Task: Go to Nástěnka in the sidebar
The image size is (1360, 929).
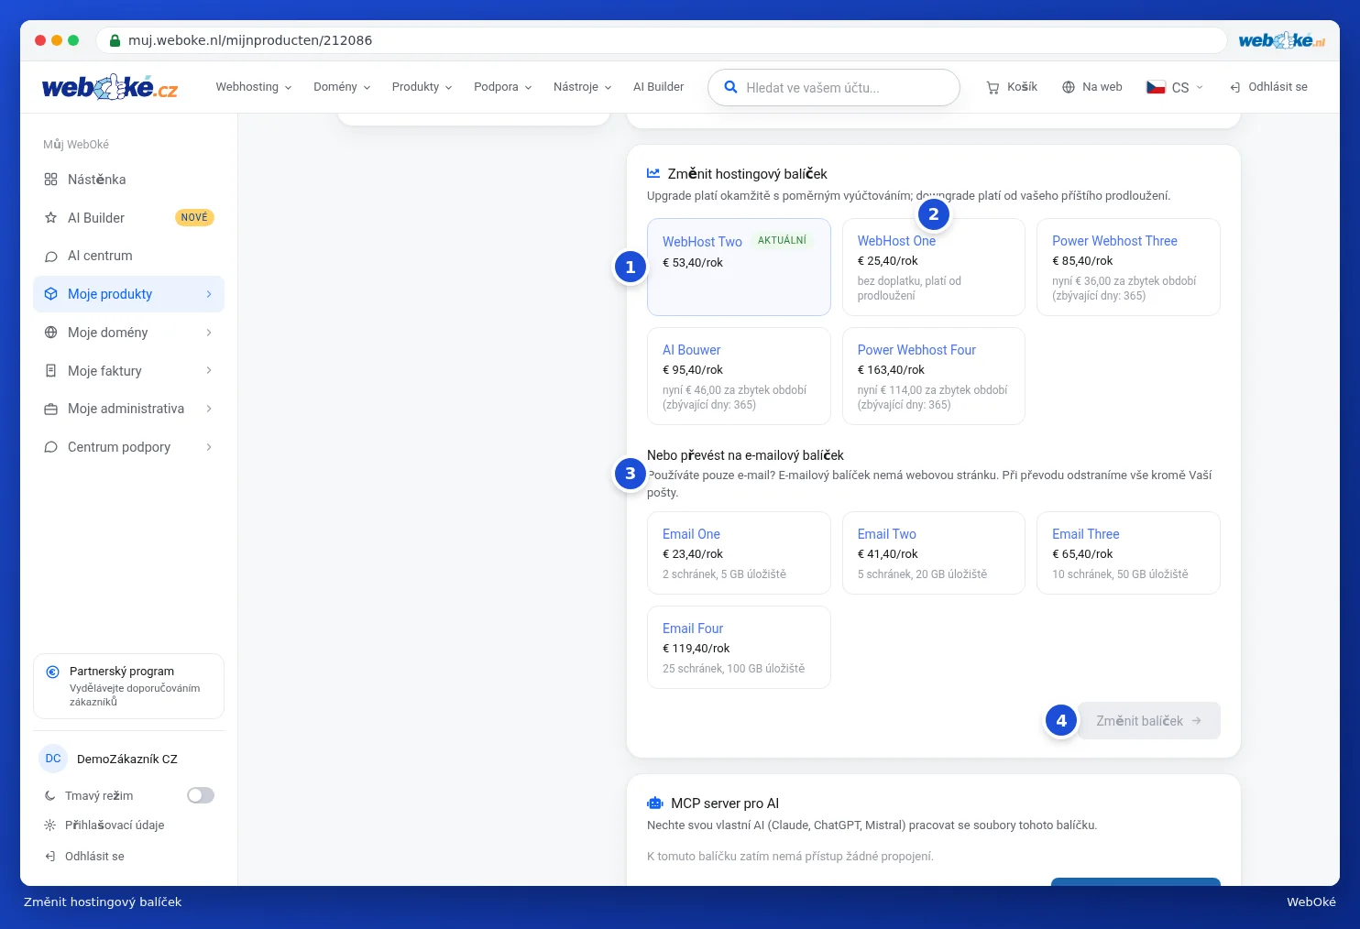Action: [x=128, y=180]
